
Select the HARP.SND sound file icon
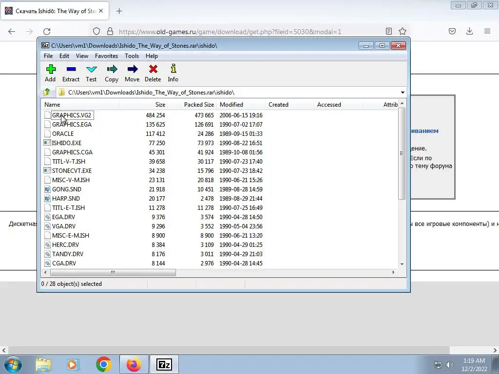(47, 199)
